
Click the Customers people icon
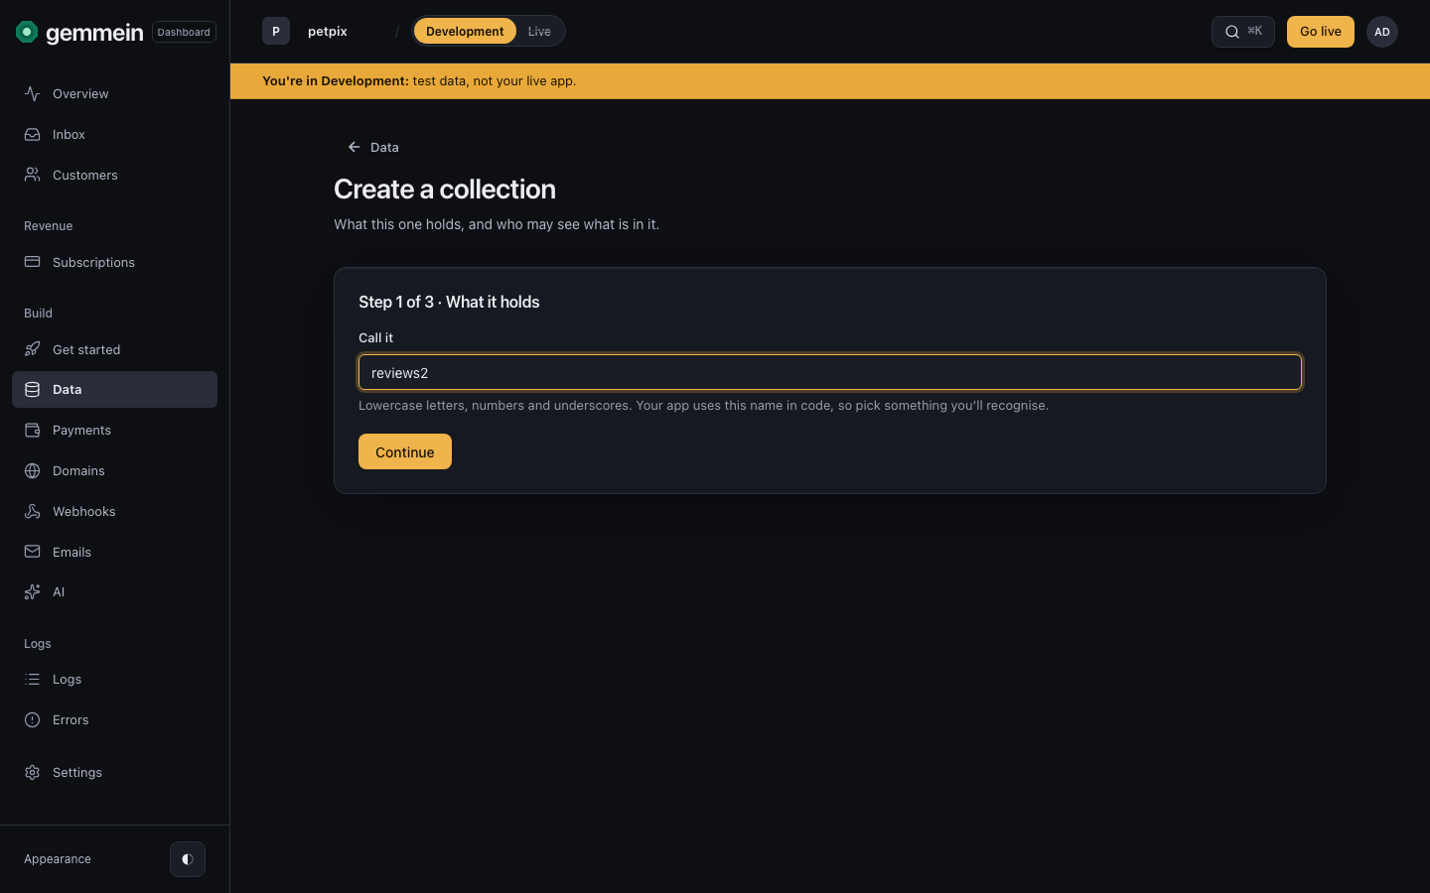[x=33, y=175]
